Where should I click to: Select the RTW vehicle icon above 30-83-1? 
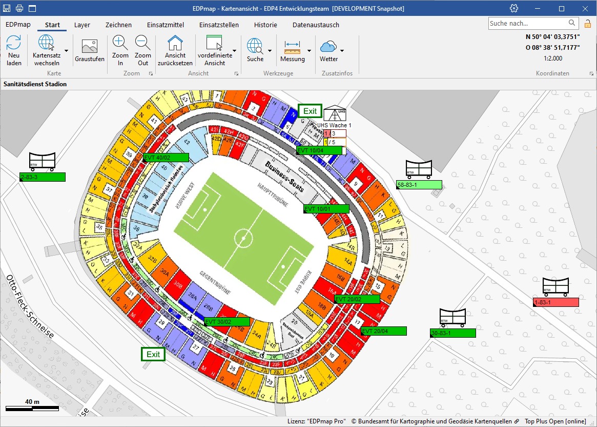[x=452, y=318]
